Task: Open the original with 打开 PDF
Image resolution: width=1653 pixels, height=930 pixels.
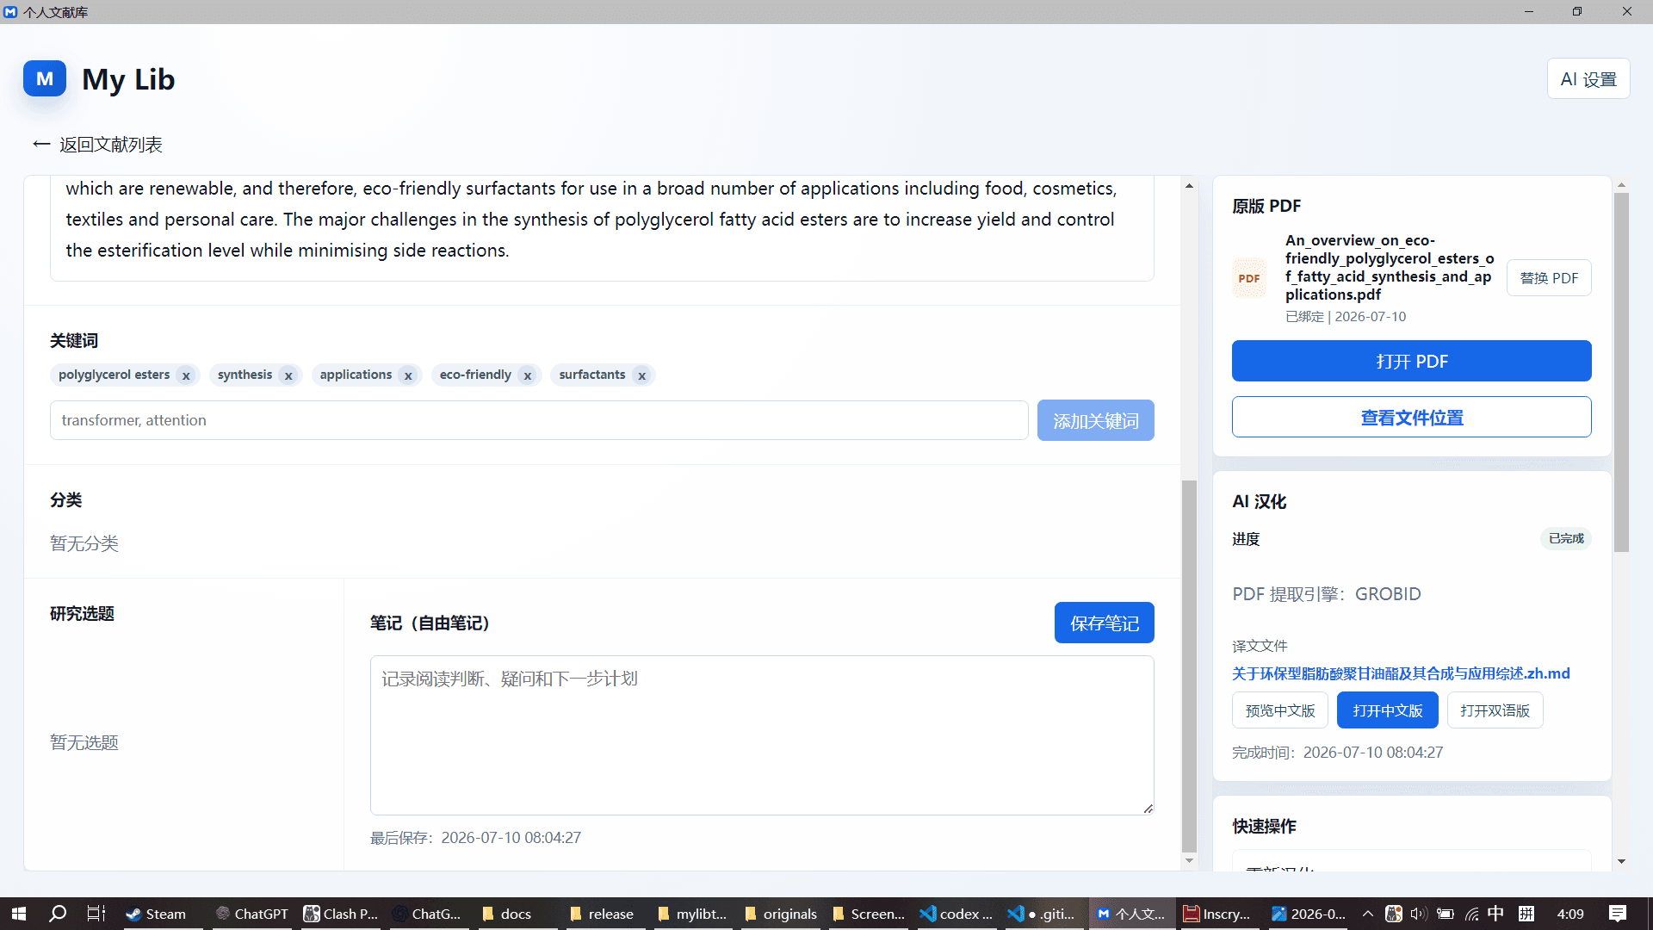Action: (1411, 361)
